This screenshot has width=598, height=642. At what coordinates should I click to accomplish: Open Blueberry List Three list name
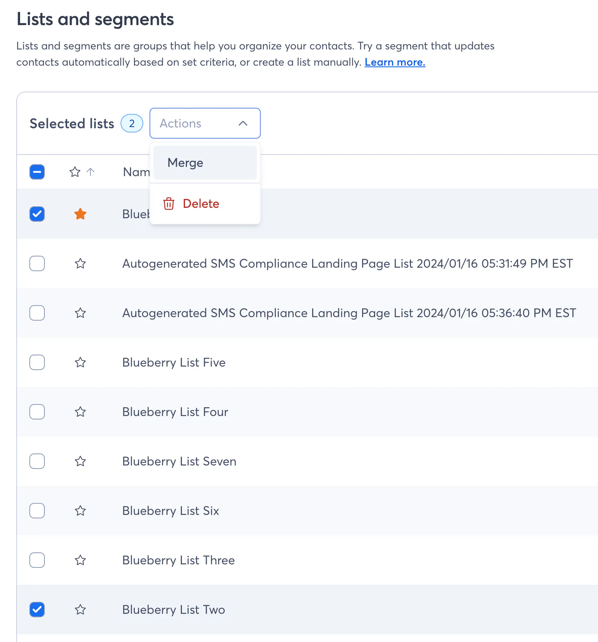pos(178,560)
